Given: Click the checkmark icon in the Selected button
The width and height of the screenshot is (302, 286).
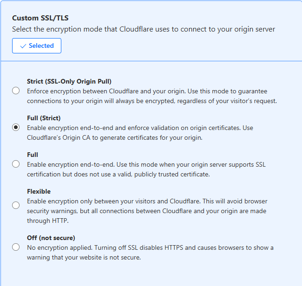Looking at the screenshot, I should click(x=23, y=46).
